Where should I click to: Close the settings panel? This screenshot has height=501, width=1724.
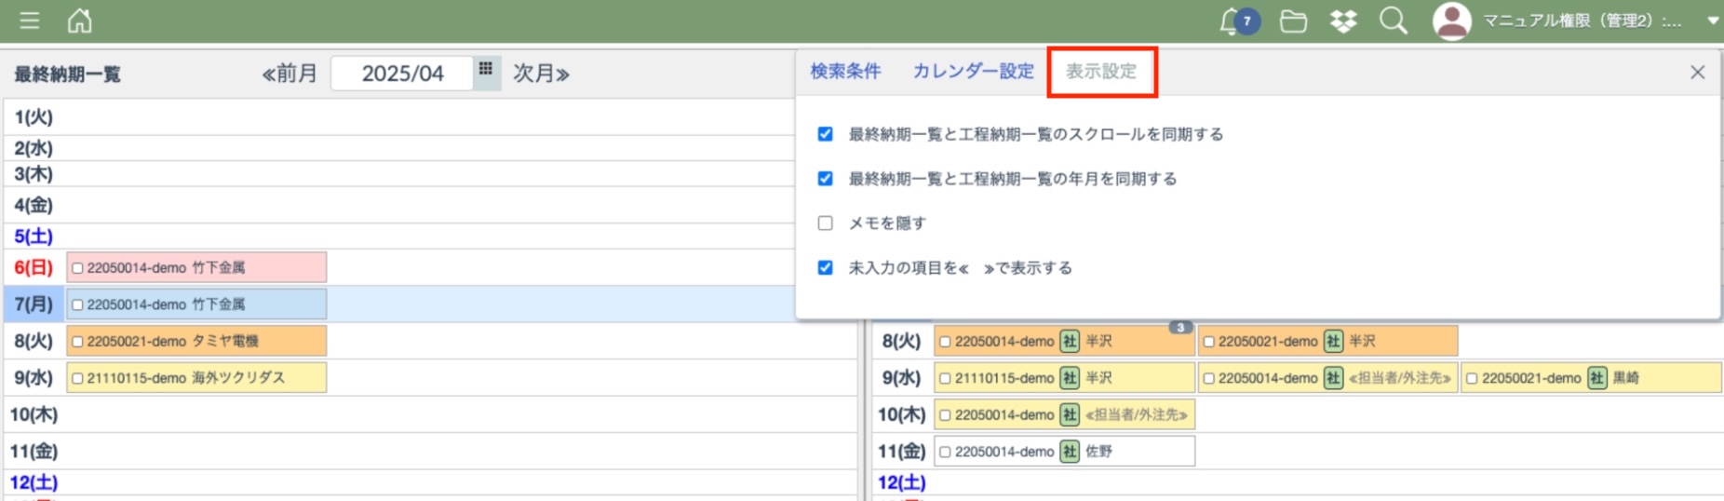coord(1697,73)
